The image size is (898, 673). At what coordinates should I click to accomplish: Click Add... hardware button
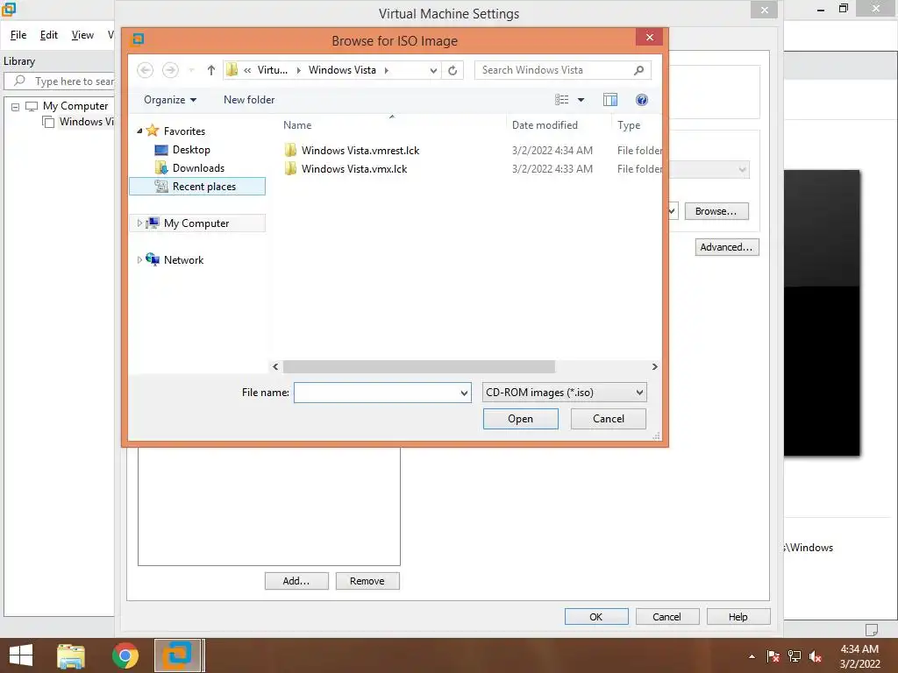tap(296, 581)
